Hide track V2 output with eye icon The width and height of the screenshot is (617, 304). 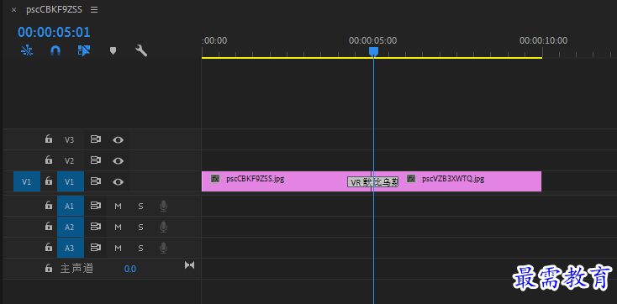[x=118, y=160]
